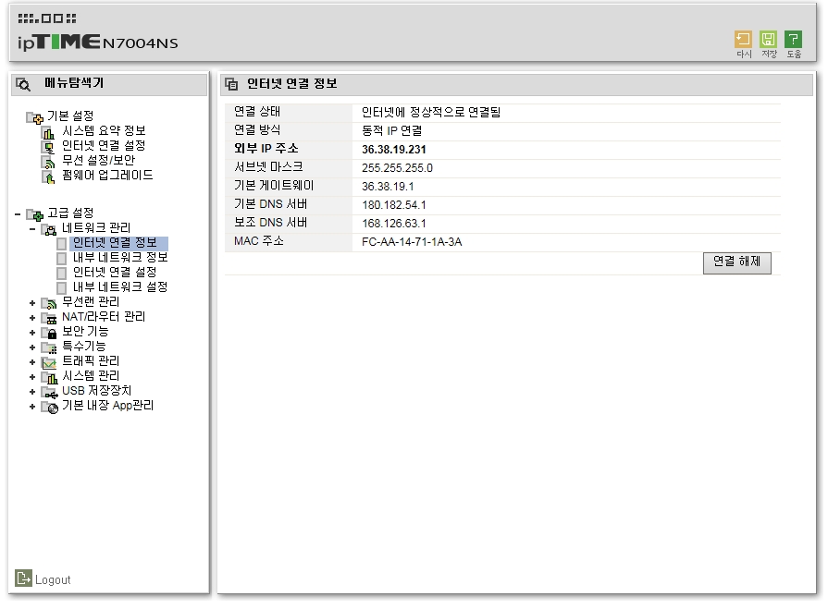Click primary DNS value 180.182.54.1
This screenshot has height=609, width=828.
[394, 205]
